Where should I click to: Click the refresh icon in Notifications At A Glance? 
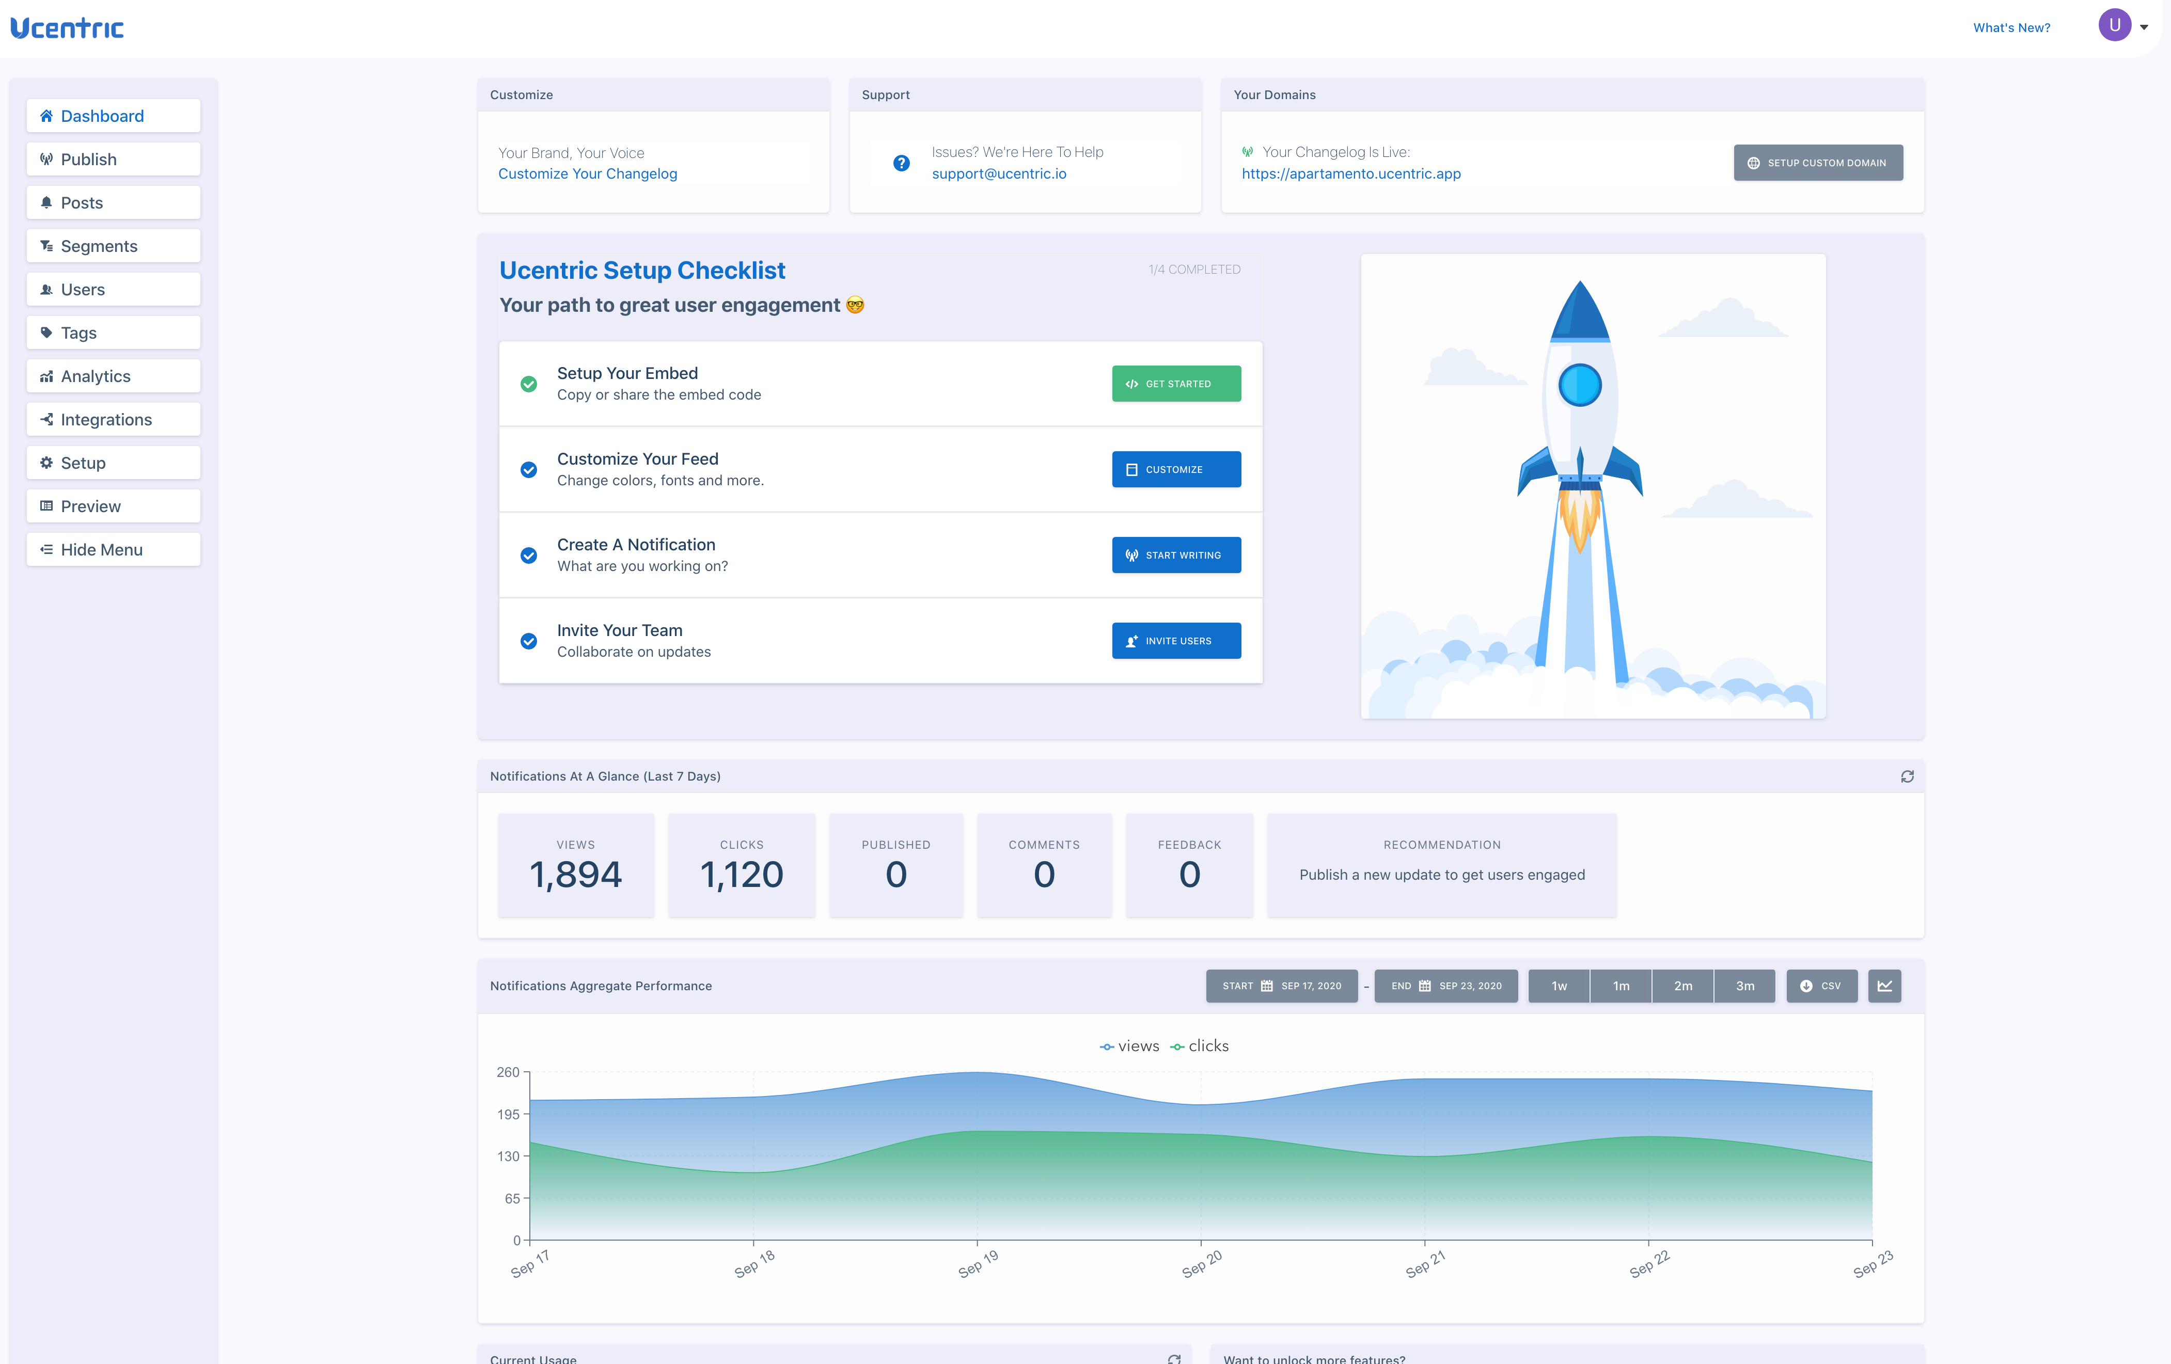tap(1907, 776)
